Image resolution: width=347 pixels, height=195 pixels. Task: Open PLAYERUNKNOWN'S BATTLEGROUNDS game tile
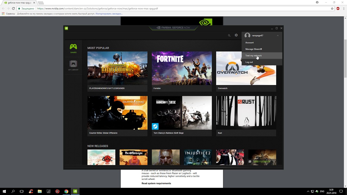pyautogui.click(x=117, y=71)
